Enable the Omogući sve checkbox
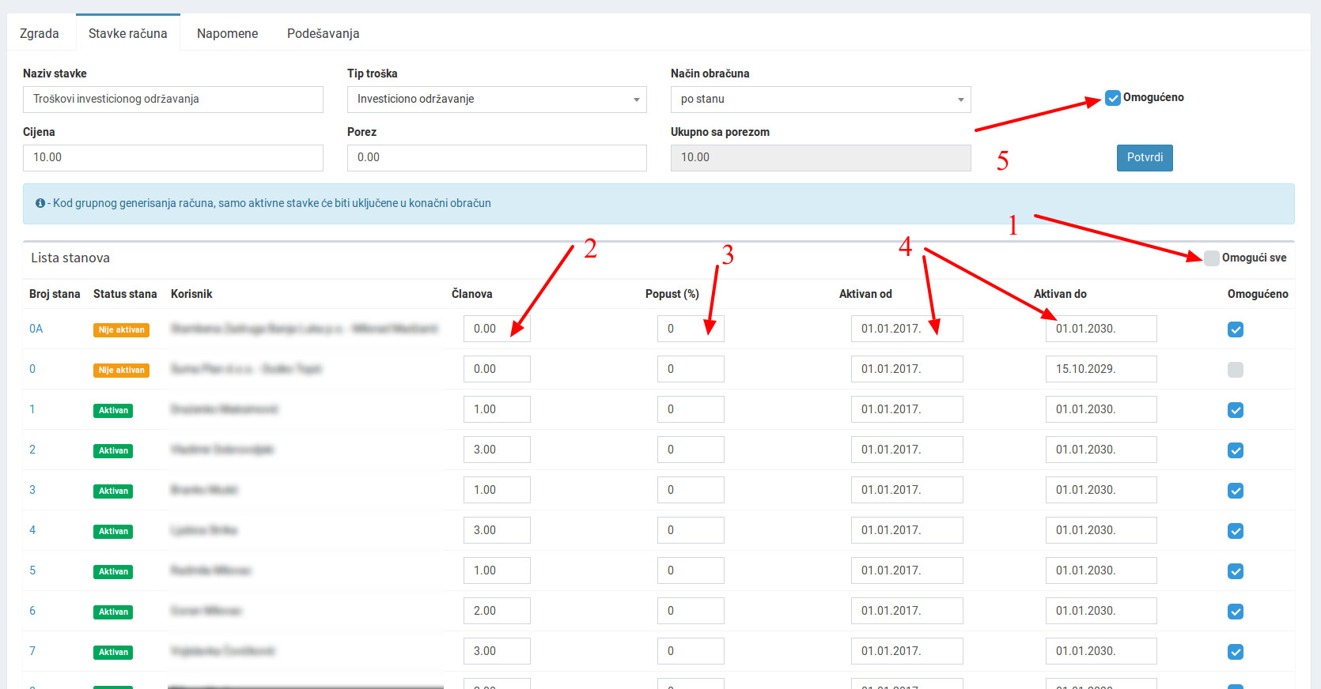1321x689 pixels. pos(1211,258)
